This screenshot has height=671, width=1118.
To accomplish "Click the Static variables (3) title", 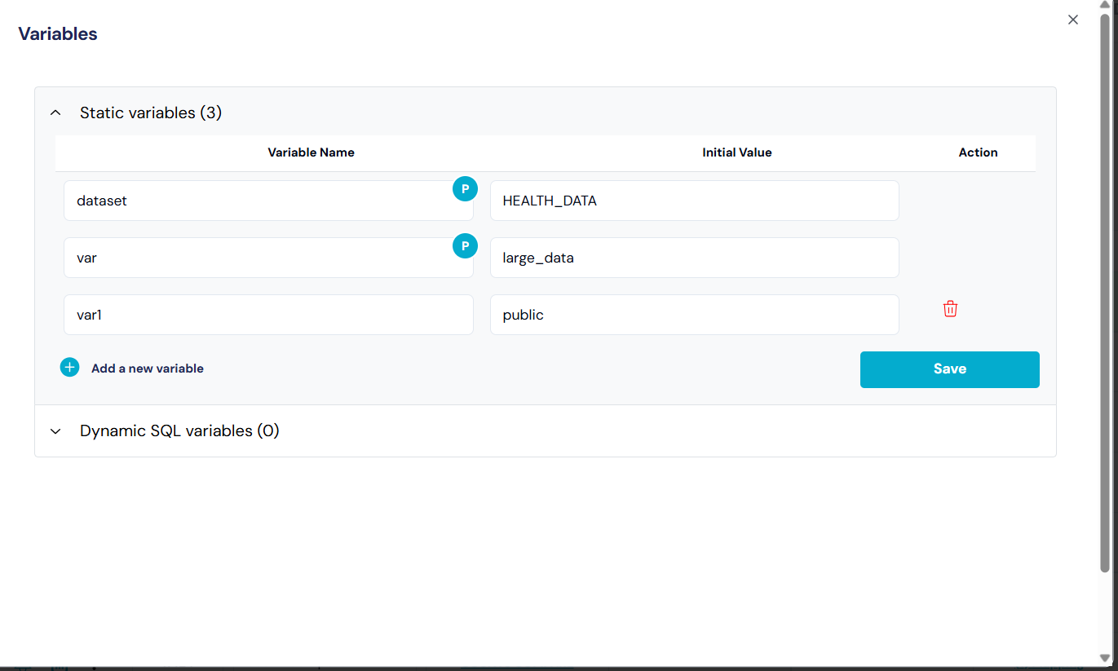I will (x=151, y=113).
